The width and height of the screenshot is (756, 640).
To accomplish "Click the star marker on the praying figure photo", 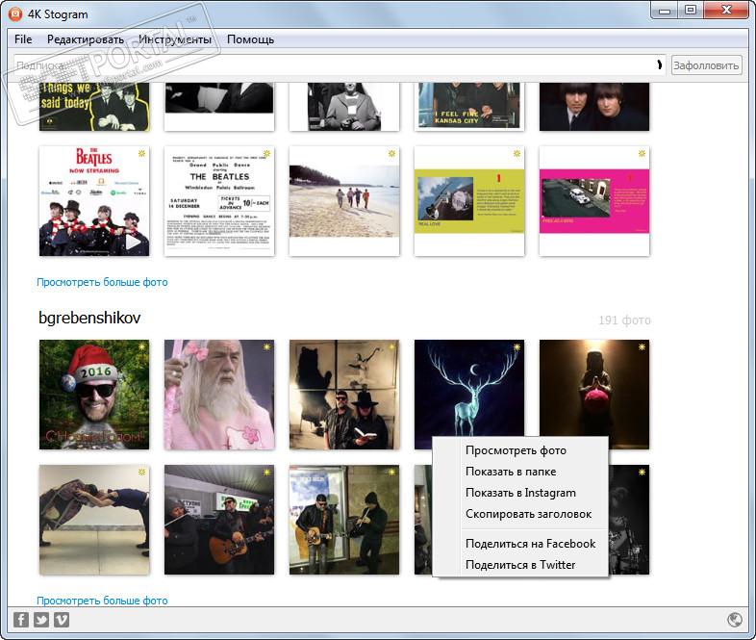I will point(642,346).
